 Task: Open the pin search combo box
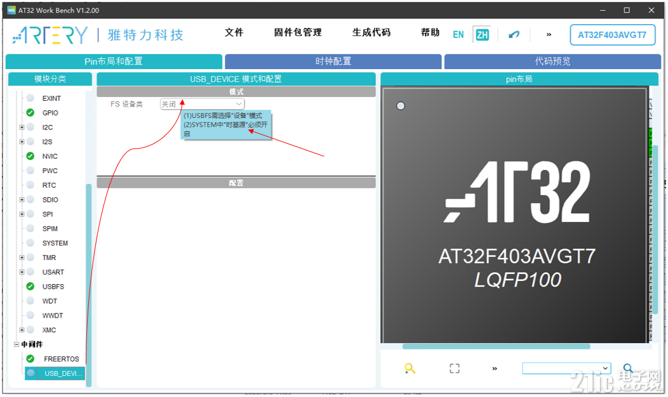click(566, 368)
